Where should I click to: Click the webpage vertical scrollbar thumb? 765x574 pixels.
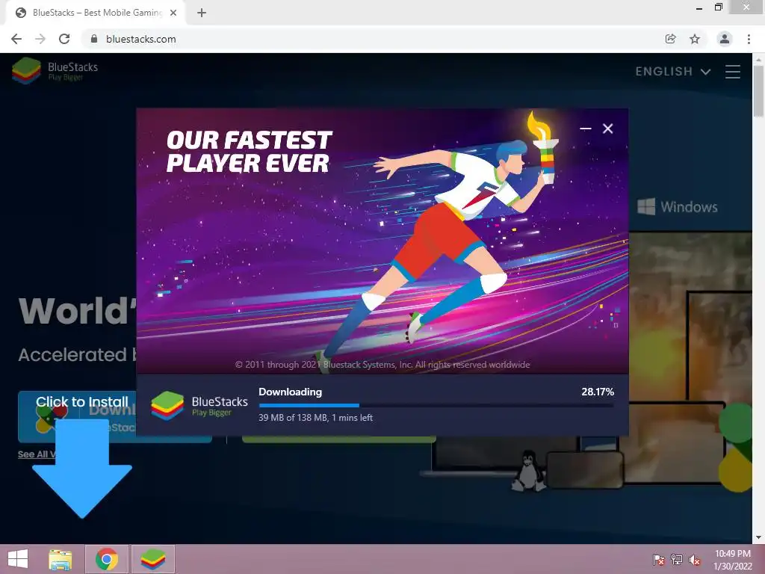758,91
